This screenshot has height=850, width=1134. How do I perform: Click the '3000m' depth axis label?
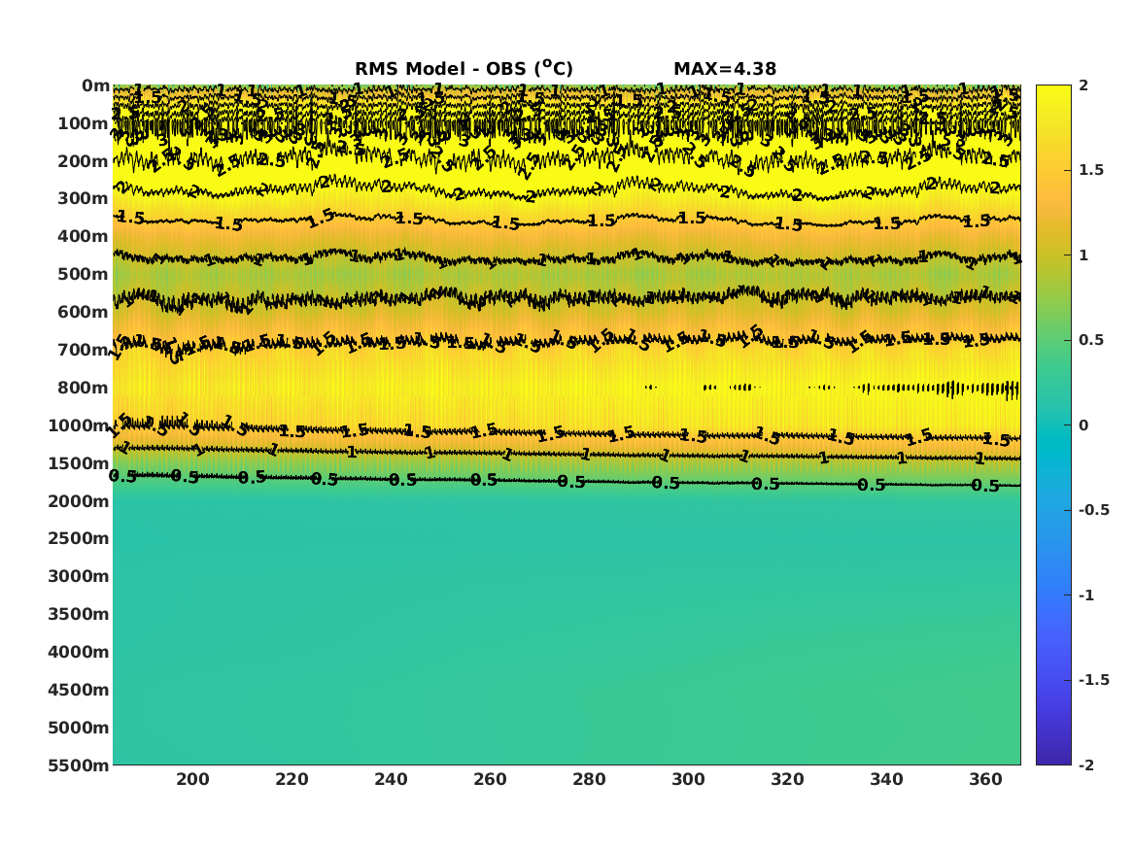pyautogui.click(x=79, y=576)
